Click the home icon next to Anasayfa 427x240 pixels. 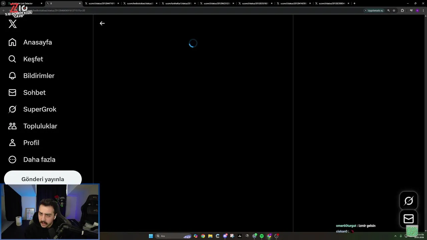pos(12,42)
